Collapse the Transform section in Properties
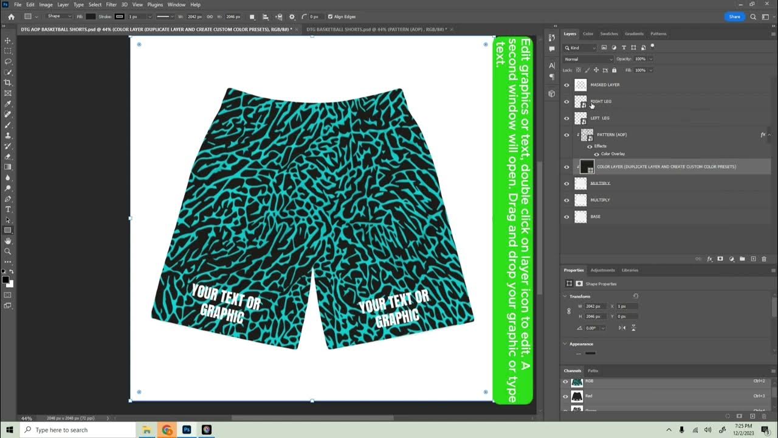Screen dimensions: 778x438 point(565,296)
